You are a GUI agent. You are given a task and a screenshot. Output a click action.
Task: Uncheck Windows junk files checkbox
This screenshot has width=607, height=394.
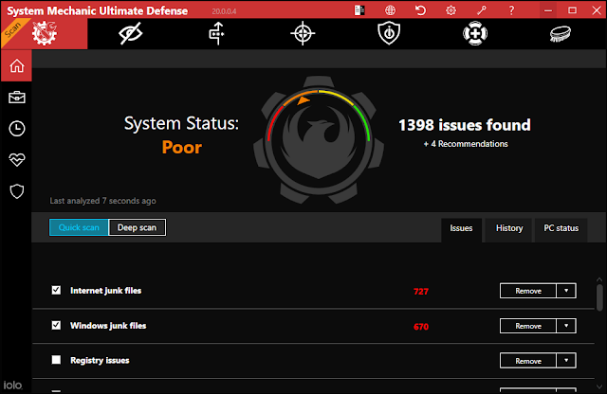[x=56, y=325]
